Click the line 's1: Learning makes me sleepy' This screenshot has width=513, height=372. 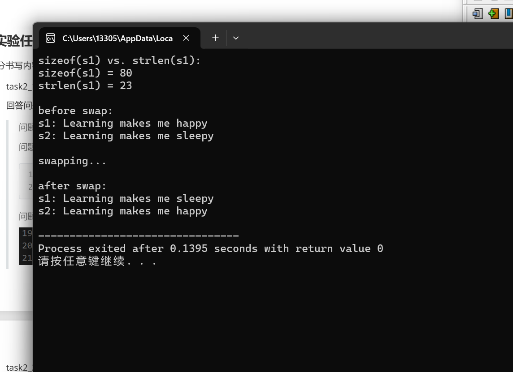pyautogui.click(x=126, y=199)
